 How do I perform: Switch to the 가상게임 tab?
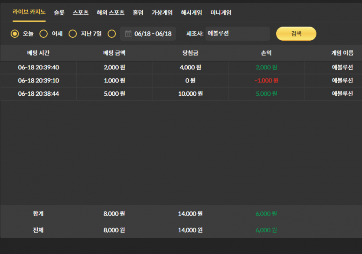[x=162, y=13]
